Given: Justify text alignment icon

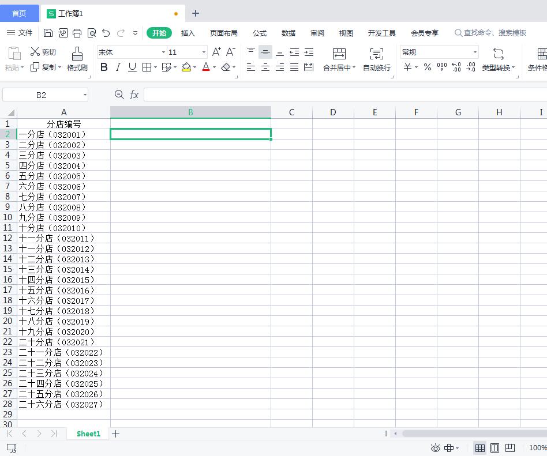Looking at the screenshot, I should 294,67.
